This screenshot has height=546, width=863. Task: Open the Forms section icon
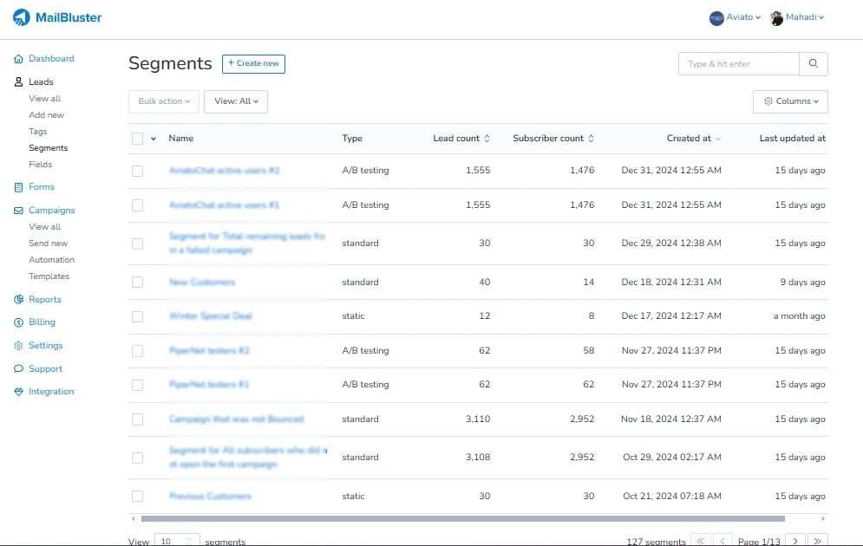click(x=18, y=187)
